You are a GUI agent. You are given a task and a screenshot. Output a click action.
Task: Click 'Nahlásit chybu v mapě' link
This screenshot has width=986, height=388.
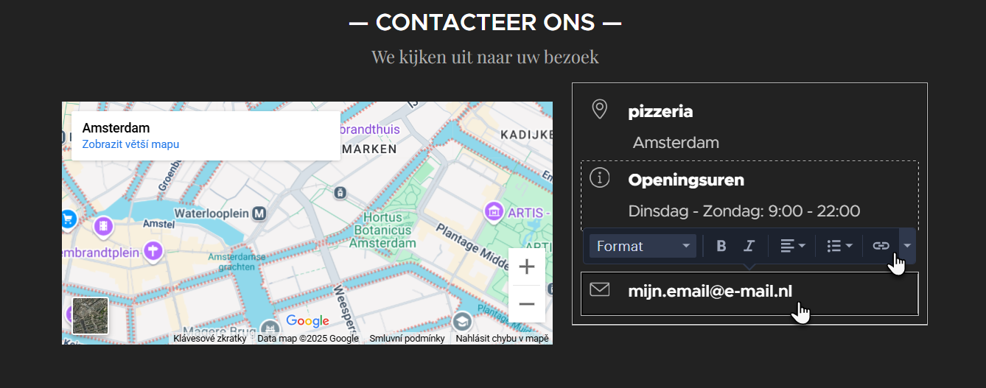click(502, 339)
